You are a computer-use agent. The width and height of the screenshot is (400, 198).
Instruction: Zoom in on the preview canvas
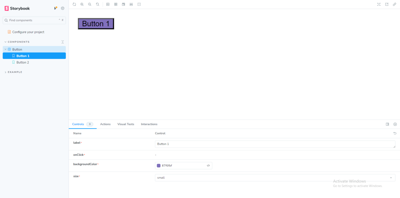pos(82,4)
